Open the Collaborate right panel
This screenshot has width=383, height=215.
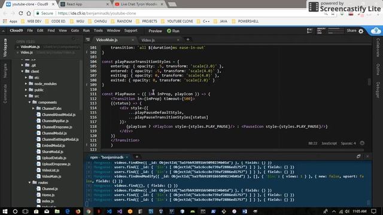point(378,48)
